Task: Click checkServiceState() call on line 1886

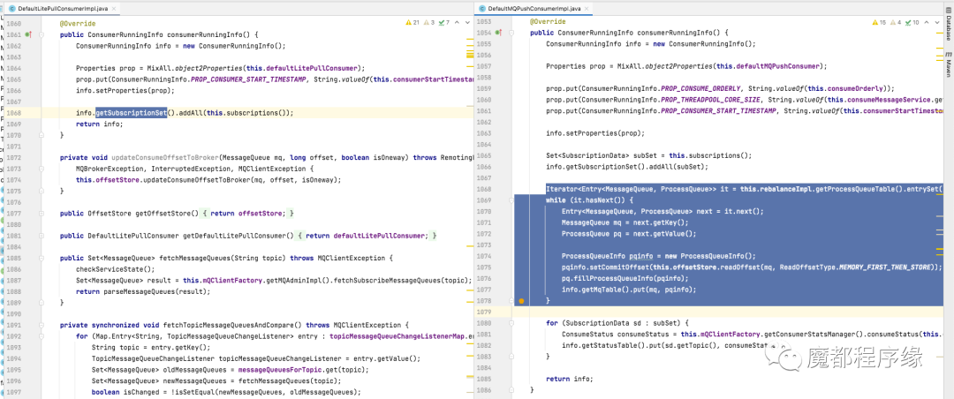Action: 115,269
